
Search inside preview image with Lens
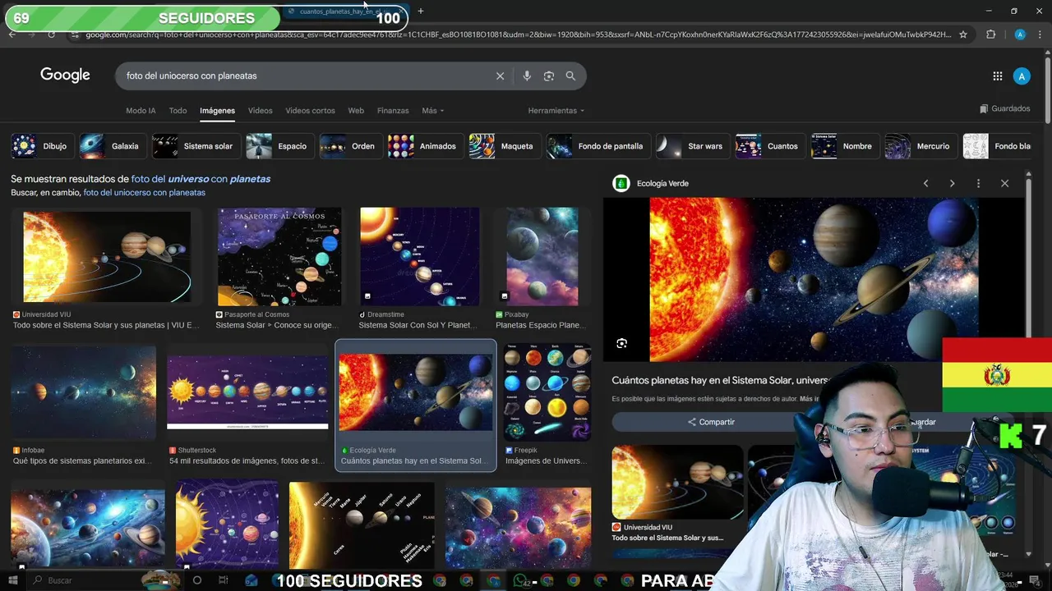pyautogui.click(x=621, y=343)
